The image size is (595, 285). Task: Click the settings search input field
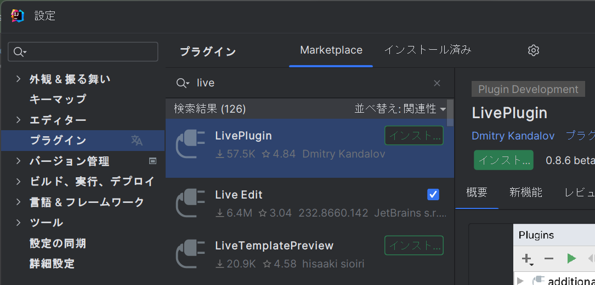pos(83,51)
